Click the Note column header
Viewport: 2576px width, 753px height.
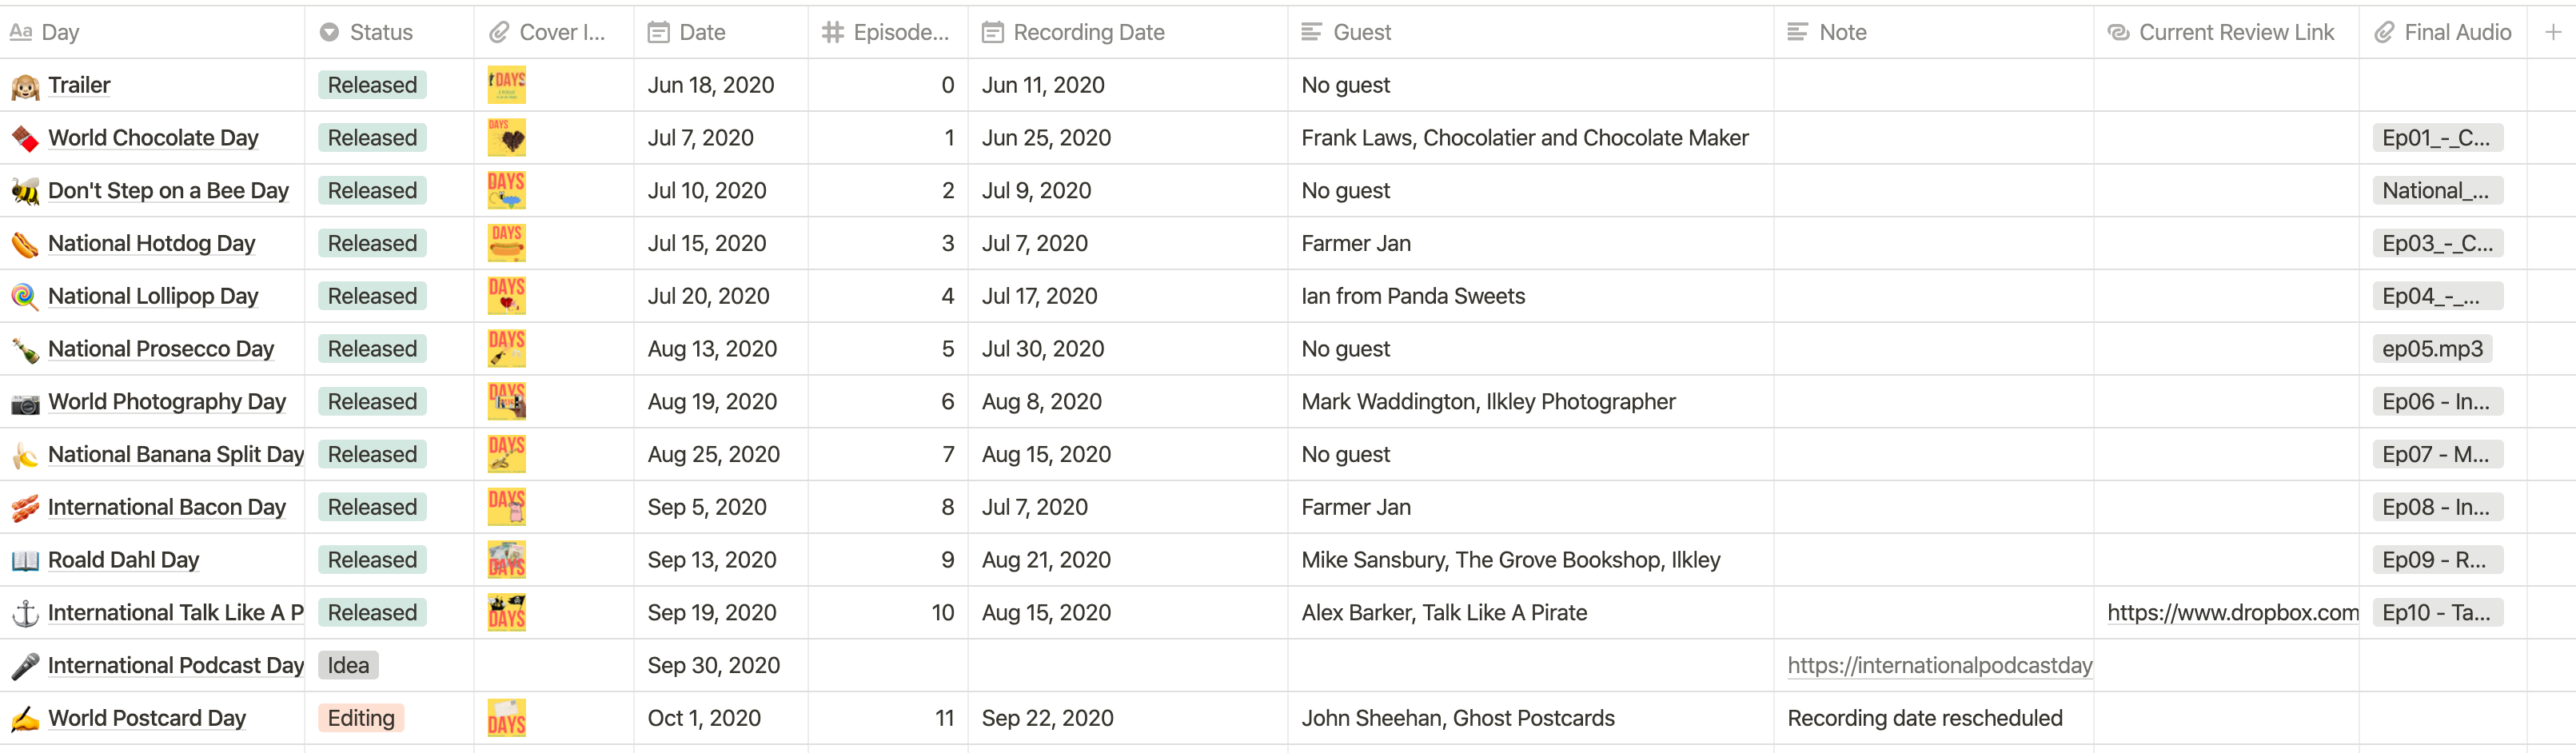coord(1842,32)
